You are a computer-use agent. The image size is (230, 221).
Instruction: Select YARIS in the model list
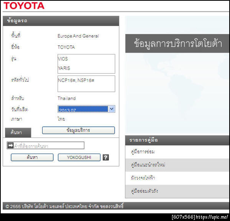[x=64, y=68]
